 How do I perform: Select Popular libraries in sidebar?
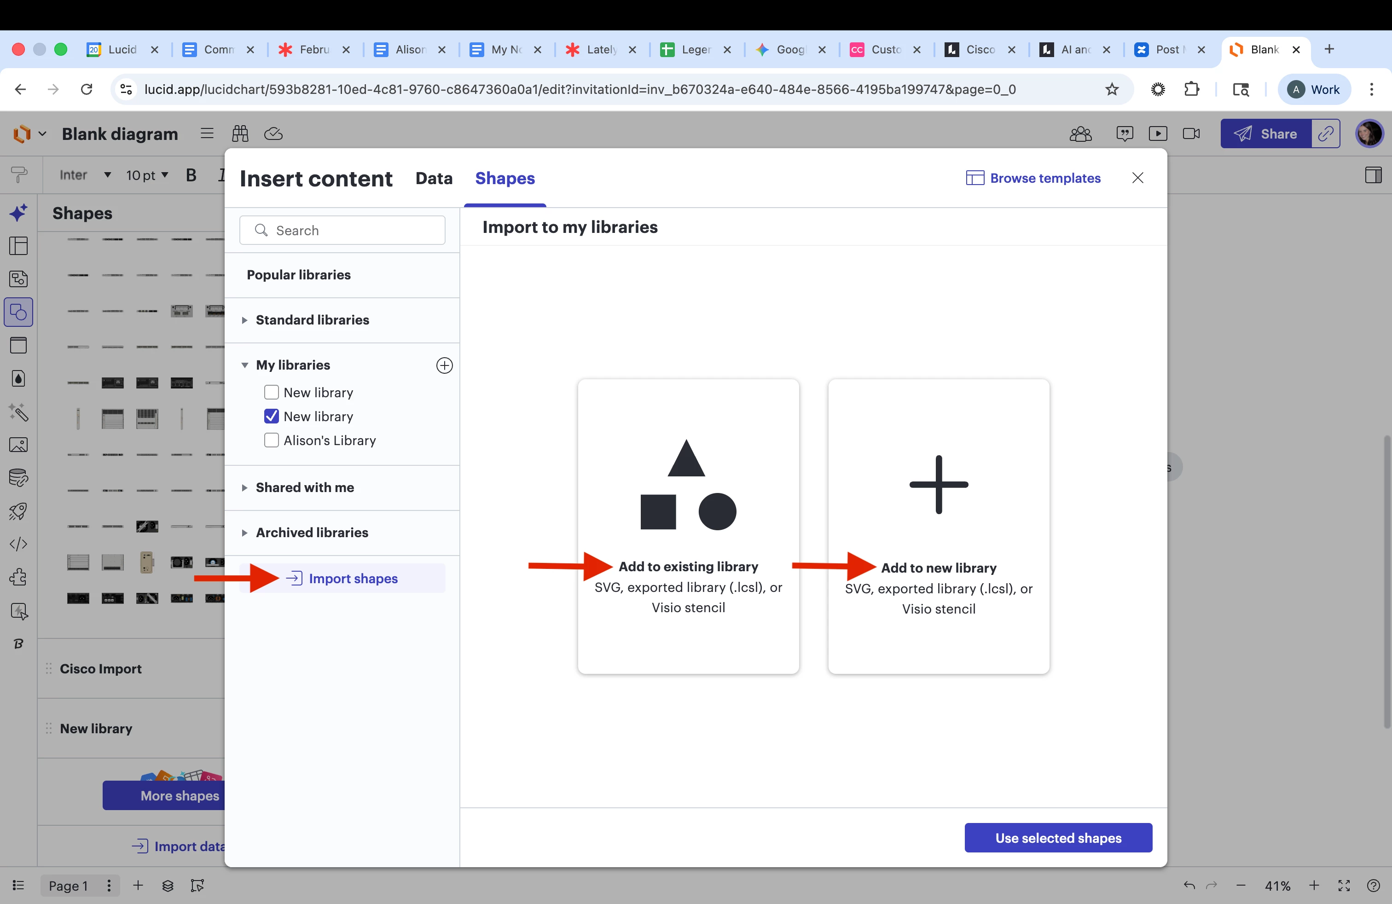click(x=298, y=275)
